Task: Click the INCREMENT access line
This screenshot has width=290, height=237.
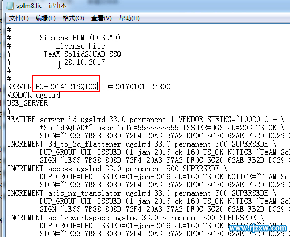Action: [x=117, y=169]
